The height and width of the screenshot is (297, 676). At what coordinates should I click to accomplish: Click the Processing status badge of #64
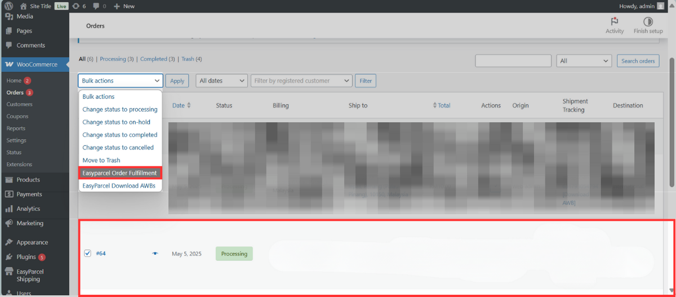tap(234, 254)
